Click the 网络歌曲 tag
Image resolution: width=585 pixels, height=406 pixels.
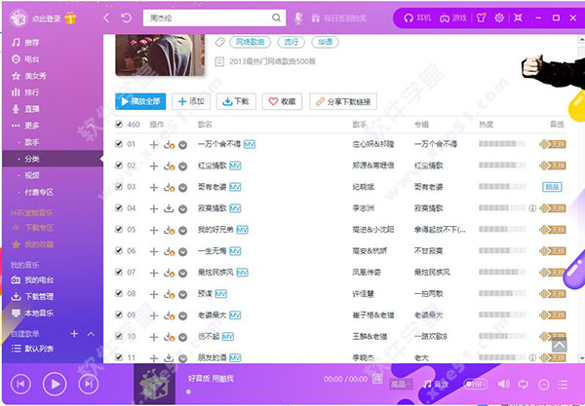point(250,42)
